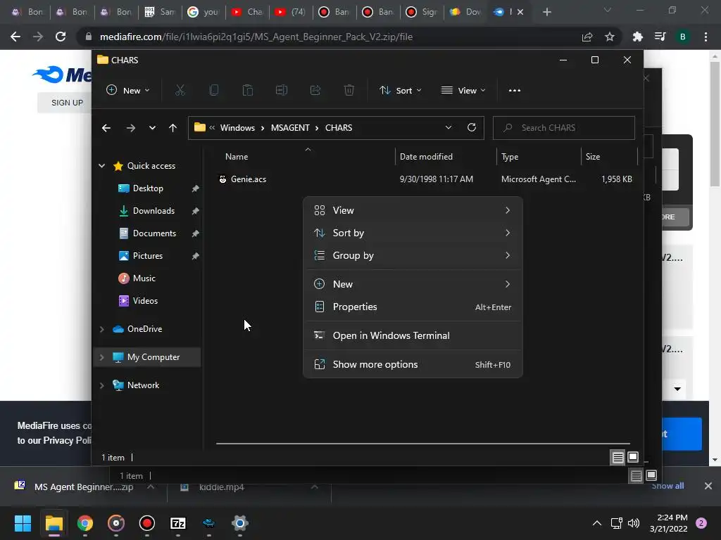
Task: Open Chrome extensions puzzle icon
Action: [637, 37]
